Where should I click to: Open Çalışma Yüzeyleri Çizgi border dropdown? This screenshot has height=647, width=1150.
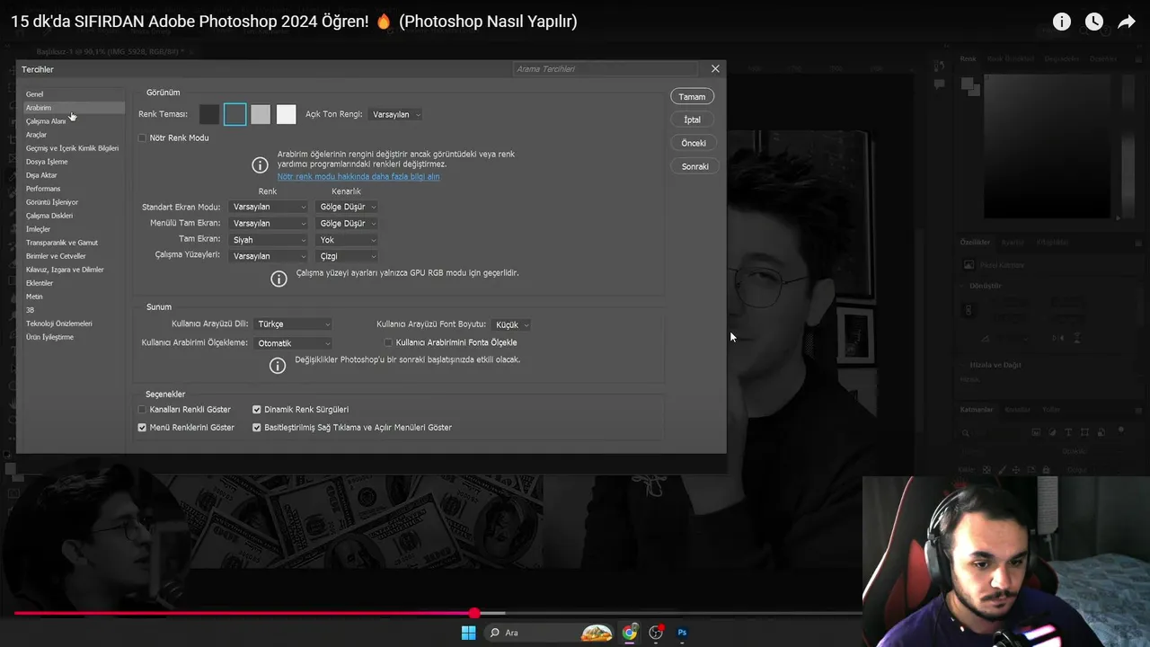(x=347, y=256)
